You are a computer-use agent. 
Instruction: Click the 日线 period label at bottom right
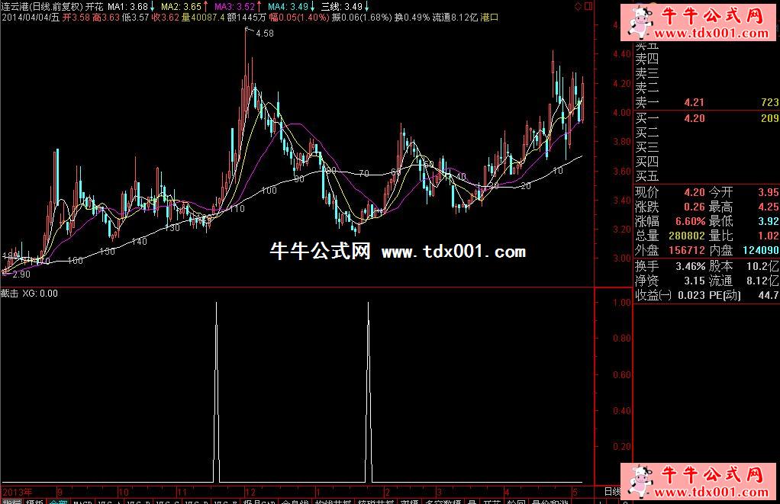pyautogui.click(x=611, y=492)
